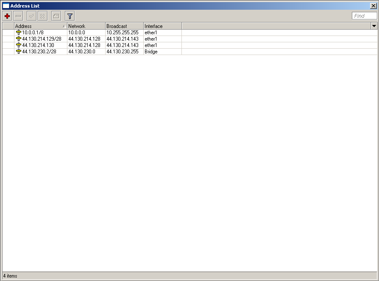Click the Bridge interface cell

(x=151, y=52)
